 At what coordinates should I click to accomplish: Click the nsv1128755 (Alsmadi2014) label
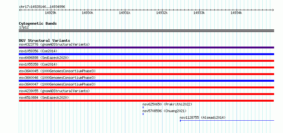pyautogui.click(x=203, y=117)
